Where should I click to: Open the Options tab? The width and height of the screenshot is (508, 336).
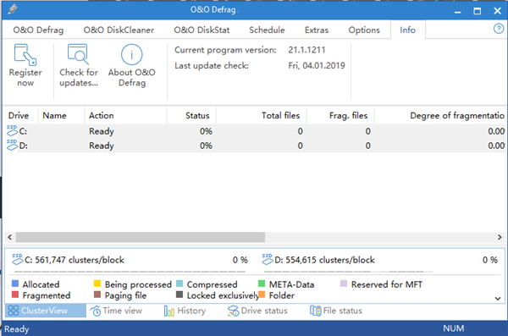(364, 30)
